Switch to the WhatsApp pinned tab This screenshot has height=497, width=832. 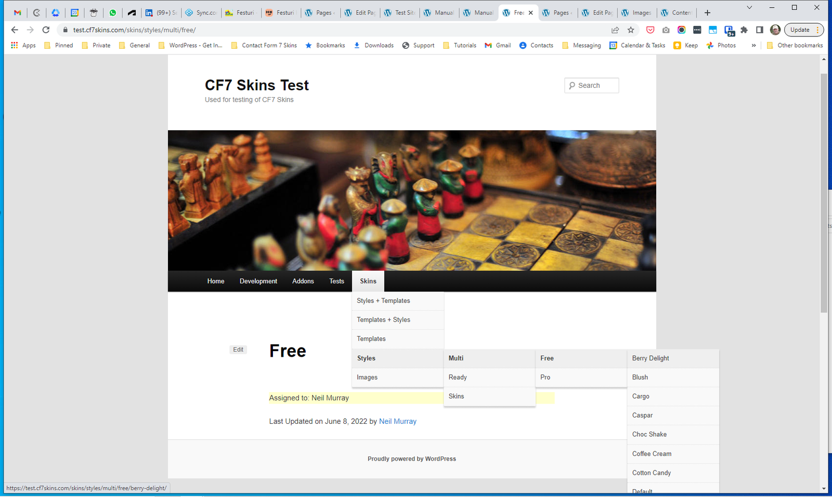[113, 13]
